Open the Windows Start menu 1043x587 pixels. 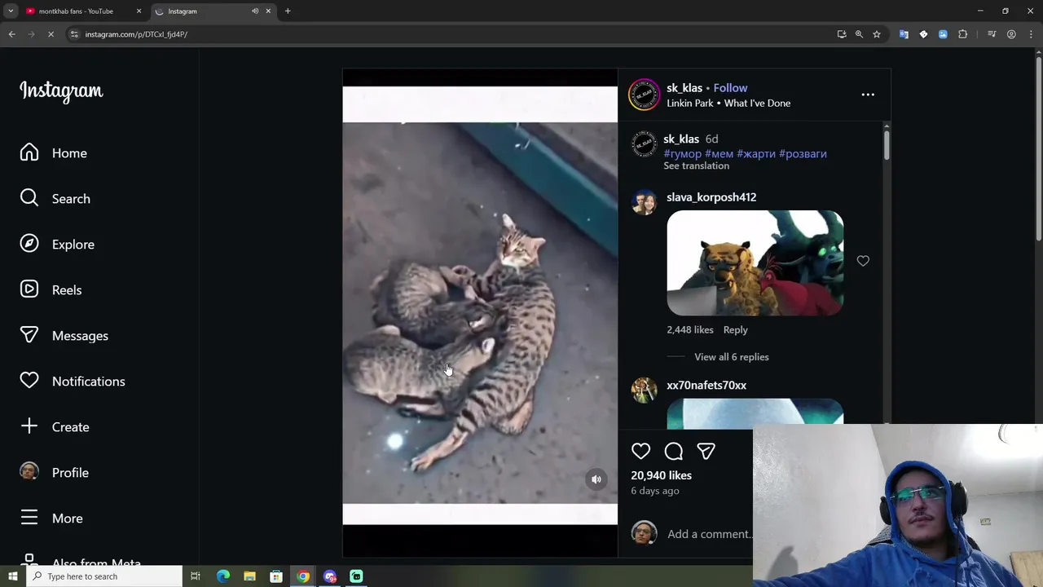point(12,576)
